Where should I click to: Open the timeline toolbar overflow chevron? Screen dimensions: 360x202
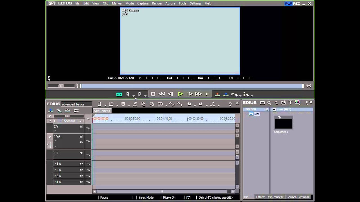(x=230, y=104)
